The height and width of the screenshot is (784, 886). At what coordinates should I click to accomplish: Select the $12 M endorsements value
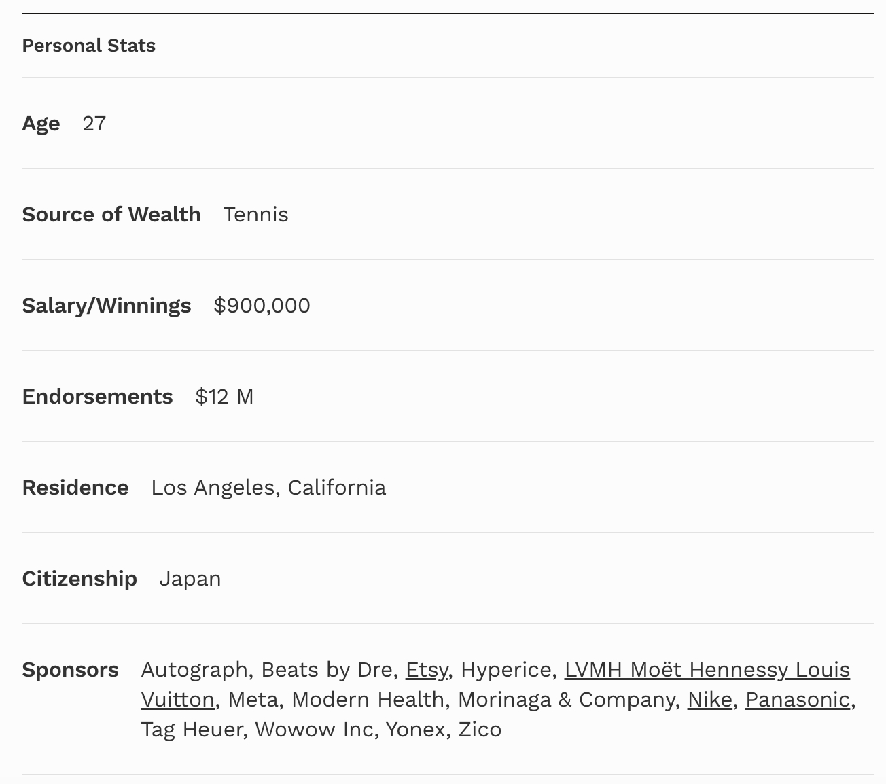(x=224, y=397)
